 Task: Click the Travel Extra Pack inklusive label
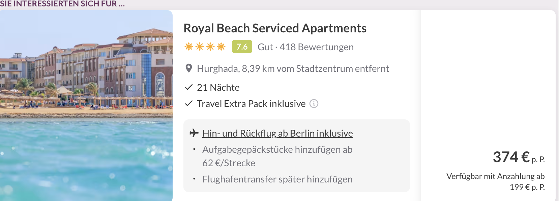(x=251, y=104)
